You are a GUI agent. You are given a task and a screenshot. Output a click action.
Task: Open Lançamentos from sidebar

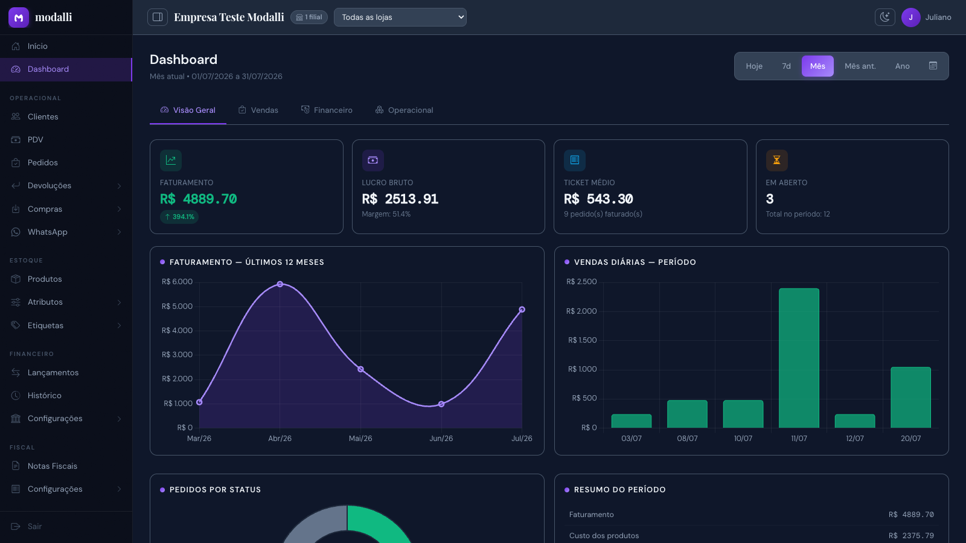[66, 372]
